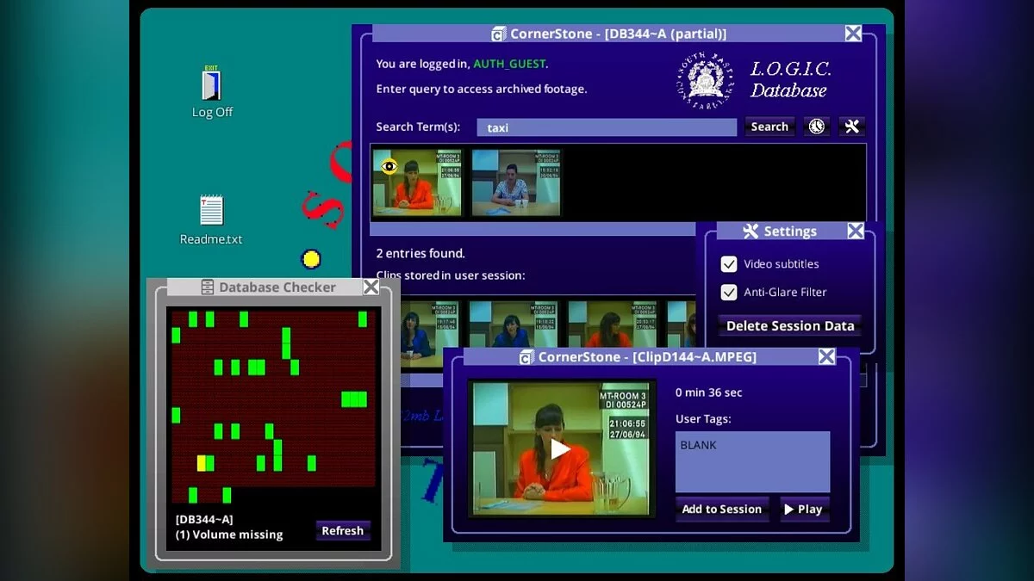
Task: Open first search result thumbnail with eye
Action: 417,182
